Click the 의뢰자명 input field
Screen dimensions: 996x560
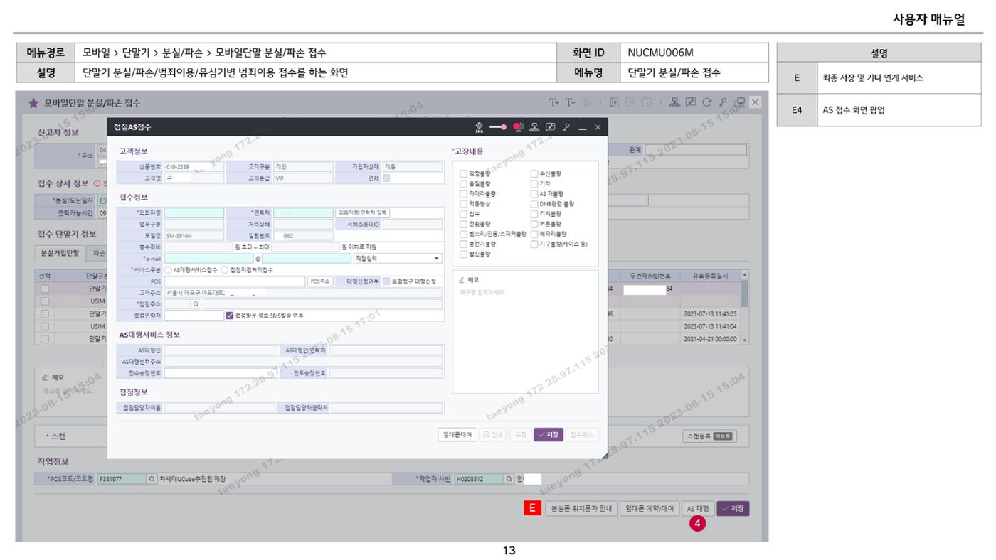point(194,212)
